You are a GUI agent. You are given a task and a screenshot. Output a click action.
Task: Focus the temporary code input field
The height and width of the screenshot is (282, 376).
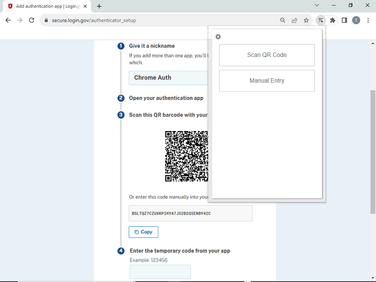pos(160,271)
